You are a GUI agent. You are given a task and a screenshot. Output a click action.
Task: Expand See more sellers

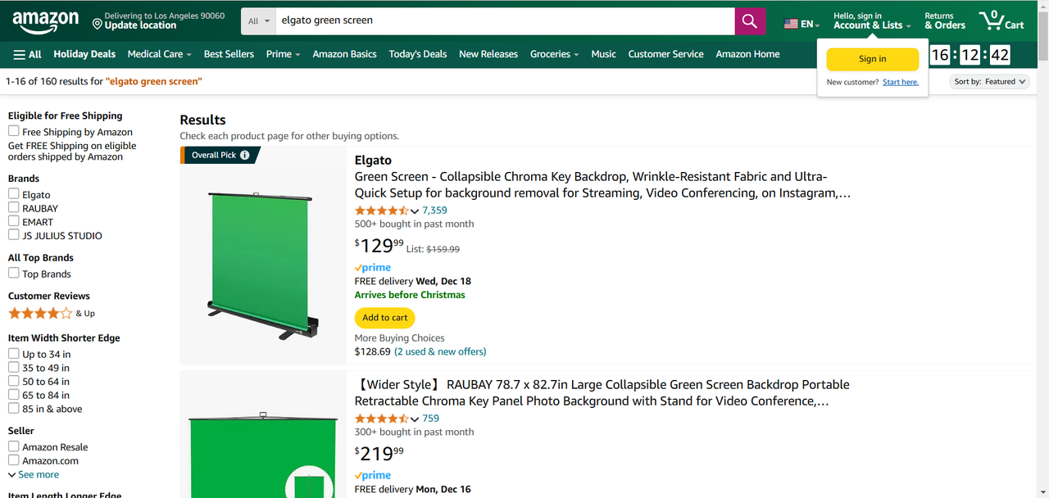tap(34, 474)
